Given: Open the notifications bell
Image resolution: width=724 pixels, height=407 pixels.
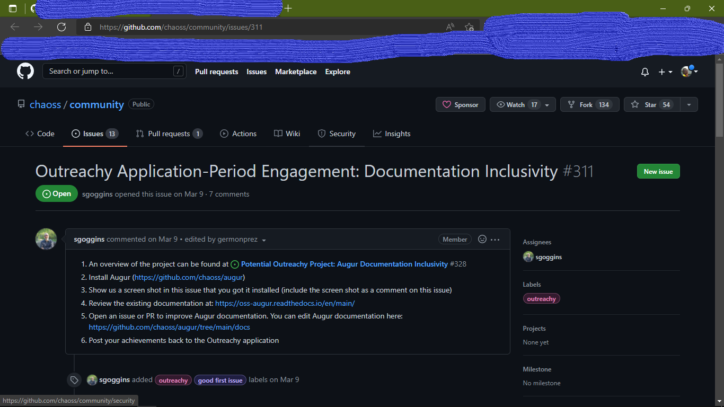Looking at the screenshot, I should click(x=645, y=72).
